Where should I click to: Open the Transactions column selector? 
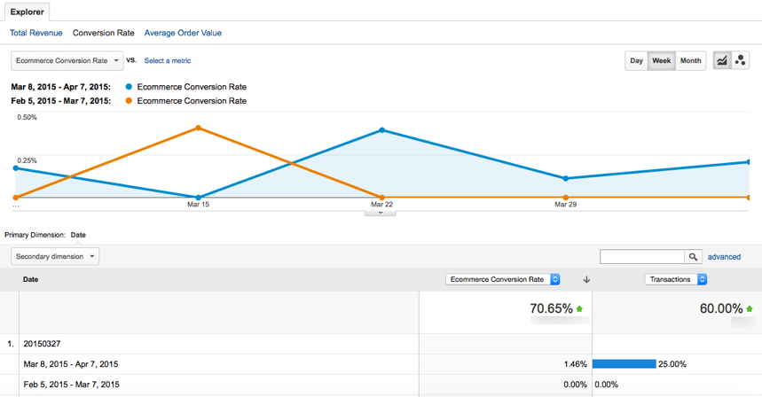pos(675,279)
